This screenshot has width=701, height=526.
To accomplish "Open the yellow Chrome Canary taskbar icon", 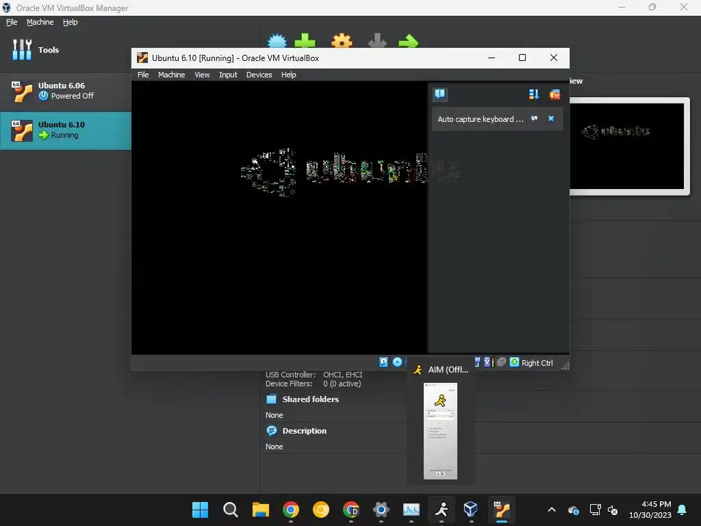I will 320,510.
